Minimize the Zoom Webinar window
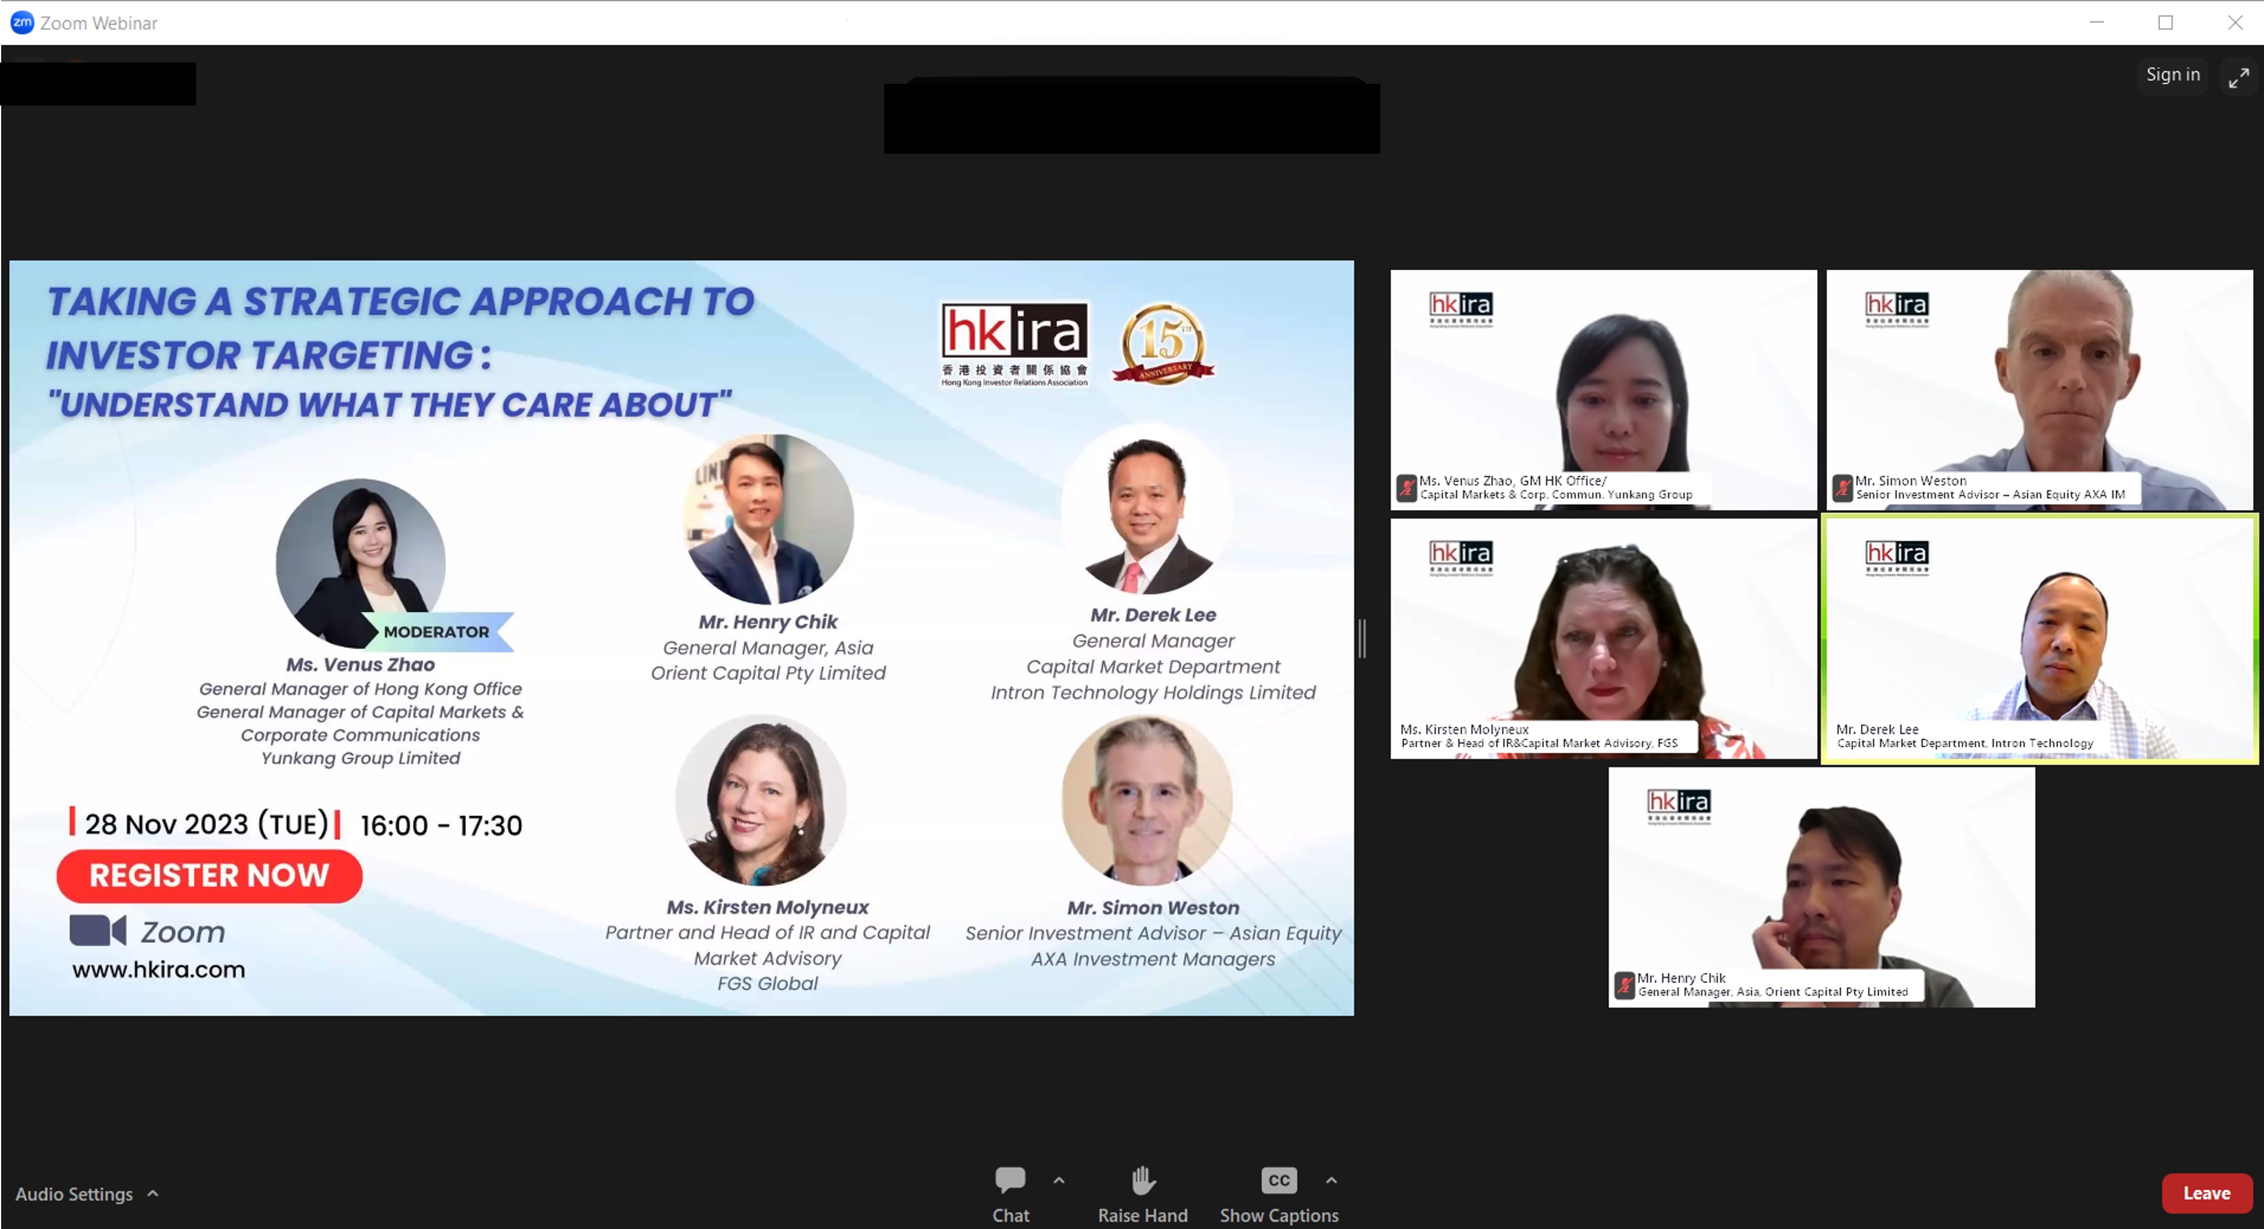The image size is (2264, 1229). click(x=2096, y=22)
